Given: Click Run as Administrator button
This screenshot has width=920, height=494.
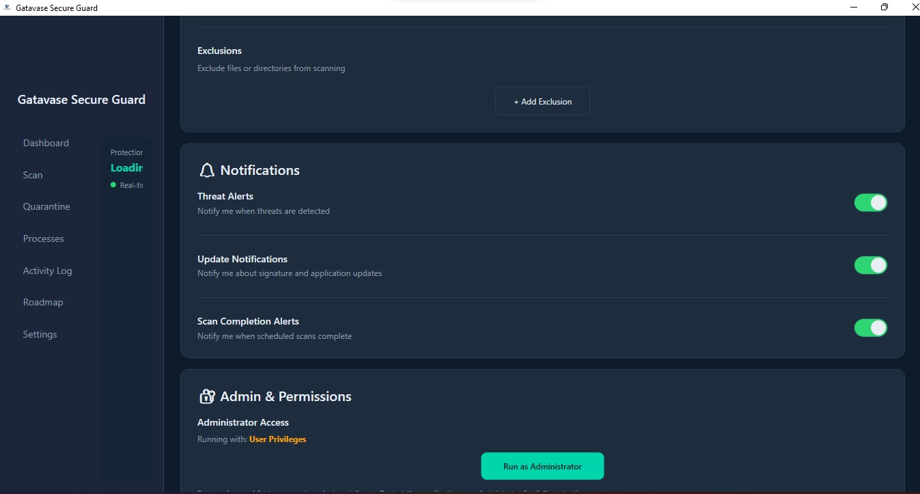Looking at the screenshot, I should pos(542,466).
